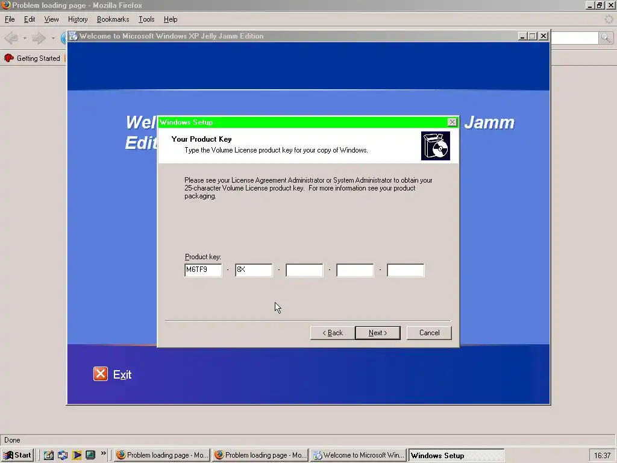This screenshot has width=617, height=463.
Task: Click the Done status bar text
Action: click(x=12, y=440)
